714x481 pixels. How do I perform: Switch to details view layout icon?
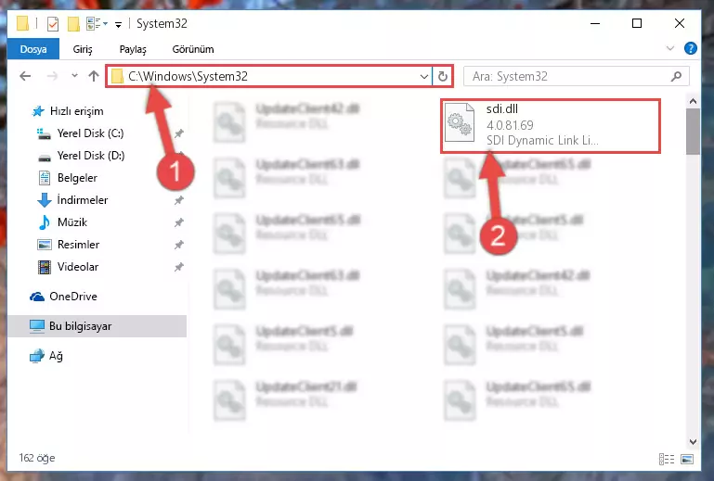[667, 459]
